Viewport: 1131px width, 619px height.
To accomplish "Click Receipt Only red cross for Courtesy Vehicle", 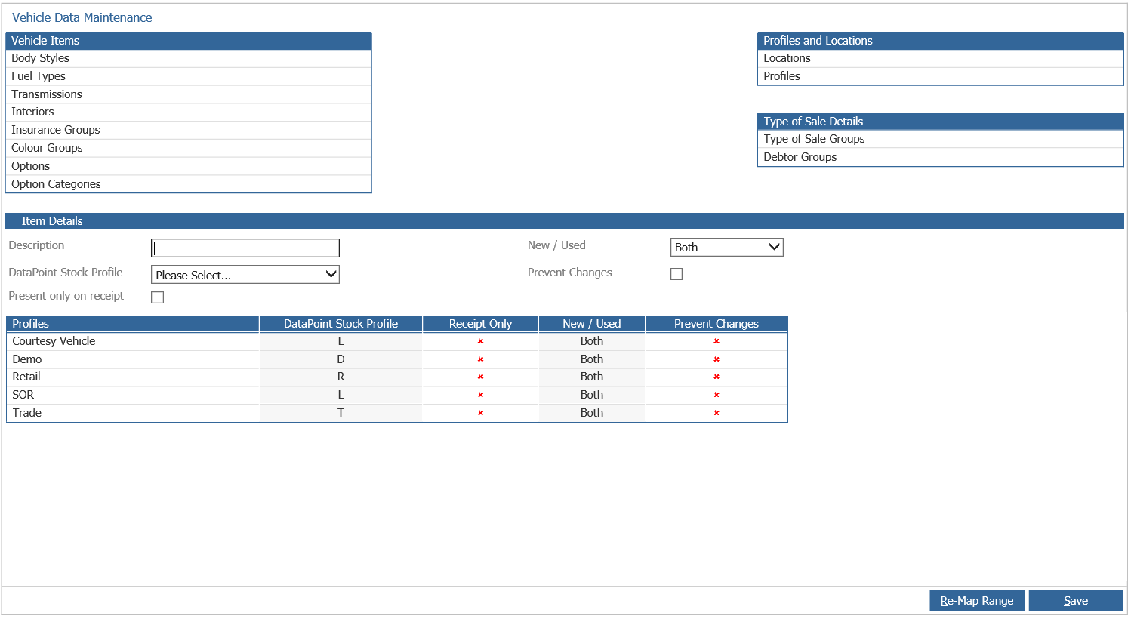I will point(480,341).
